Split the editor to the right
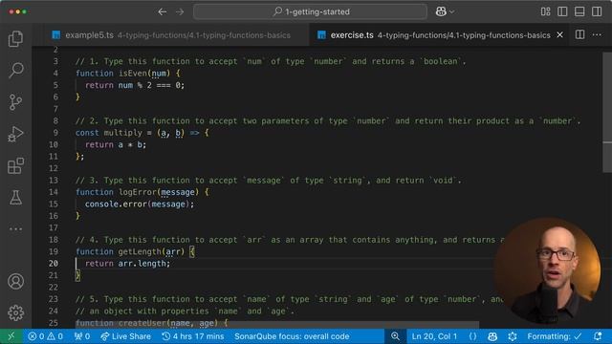The width and height of the screenshot is (612, 344). point(580,34)
